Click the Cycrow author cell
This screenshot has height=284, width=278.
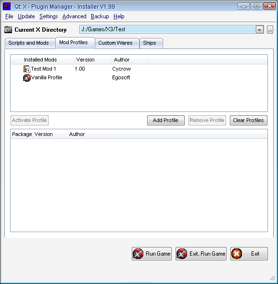click(121, 69)
